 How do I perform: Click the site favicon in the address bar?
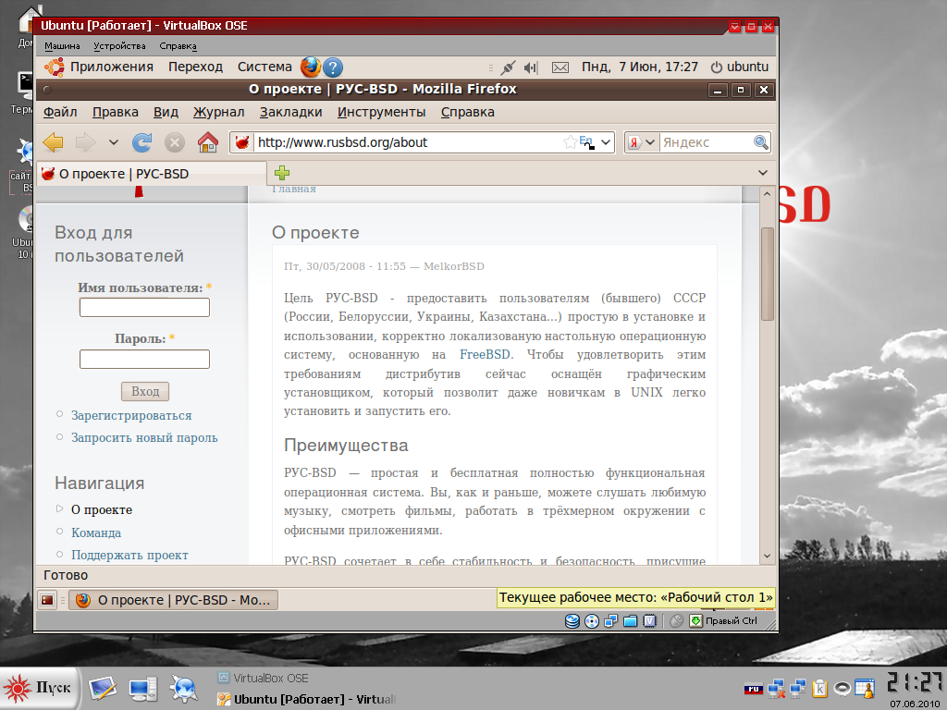tap(242, 142)
